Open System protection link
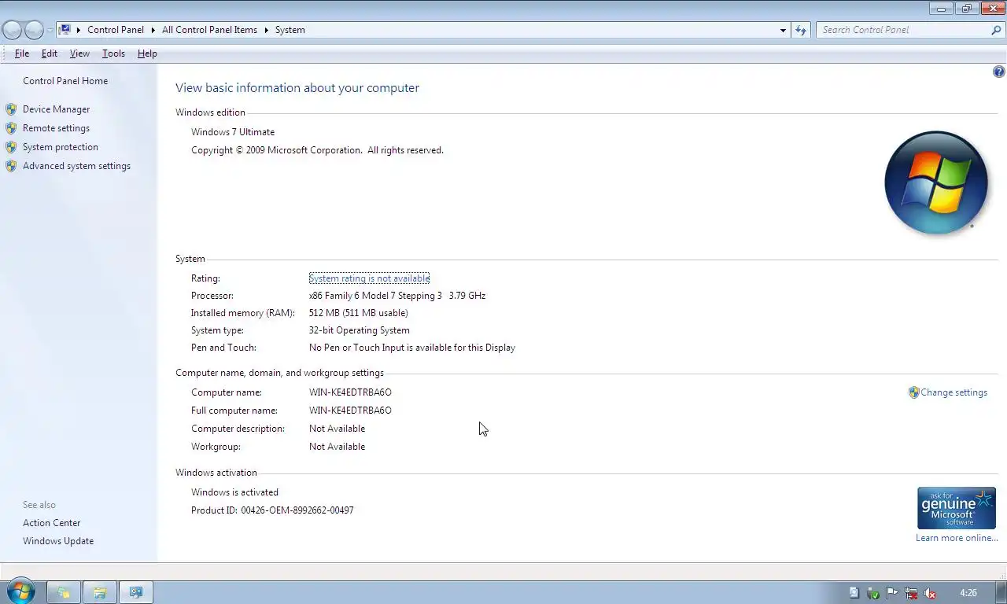This screenshot has height=604, width=1007. coord(61,147)
